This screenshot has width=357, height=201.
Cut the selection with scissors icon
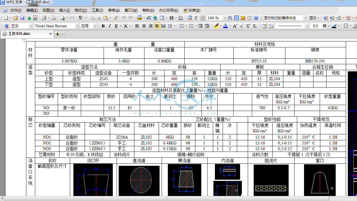pyautogui.click(x=99, y=18)
